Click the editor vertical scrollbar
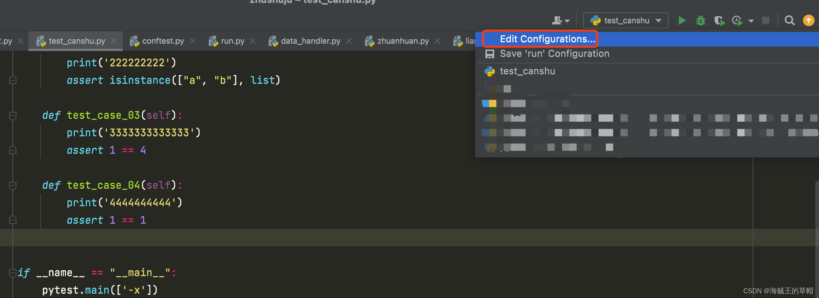The width and height of the screenshot is (819, 298). click(x=817, y=239)
